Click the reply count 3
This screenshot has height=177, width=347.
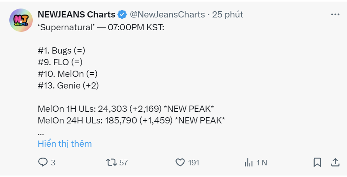tap(53, 163)
